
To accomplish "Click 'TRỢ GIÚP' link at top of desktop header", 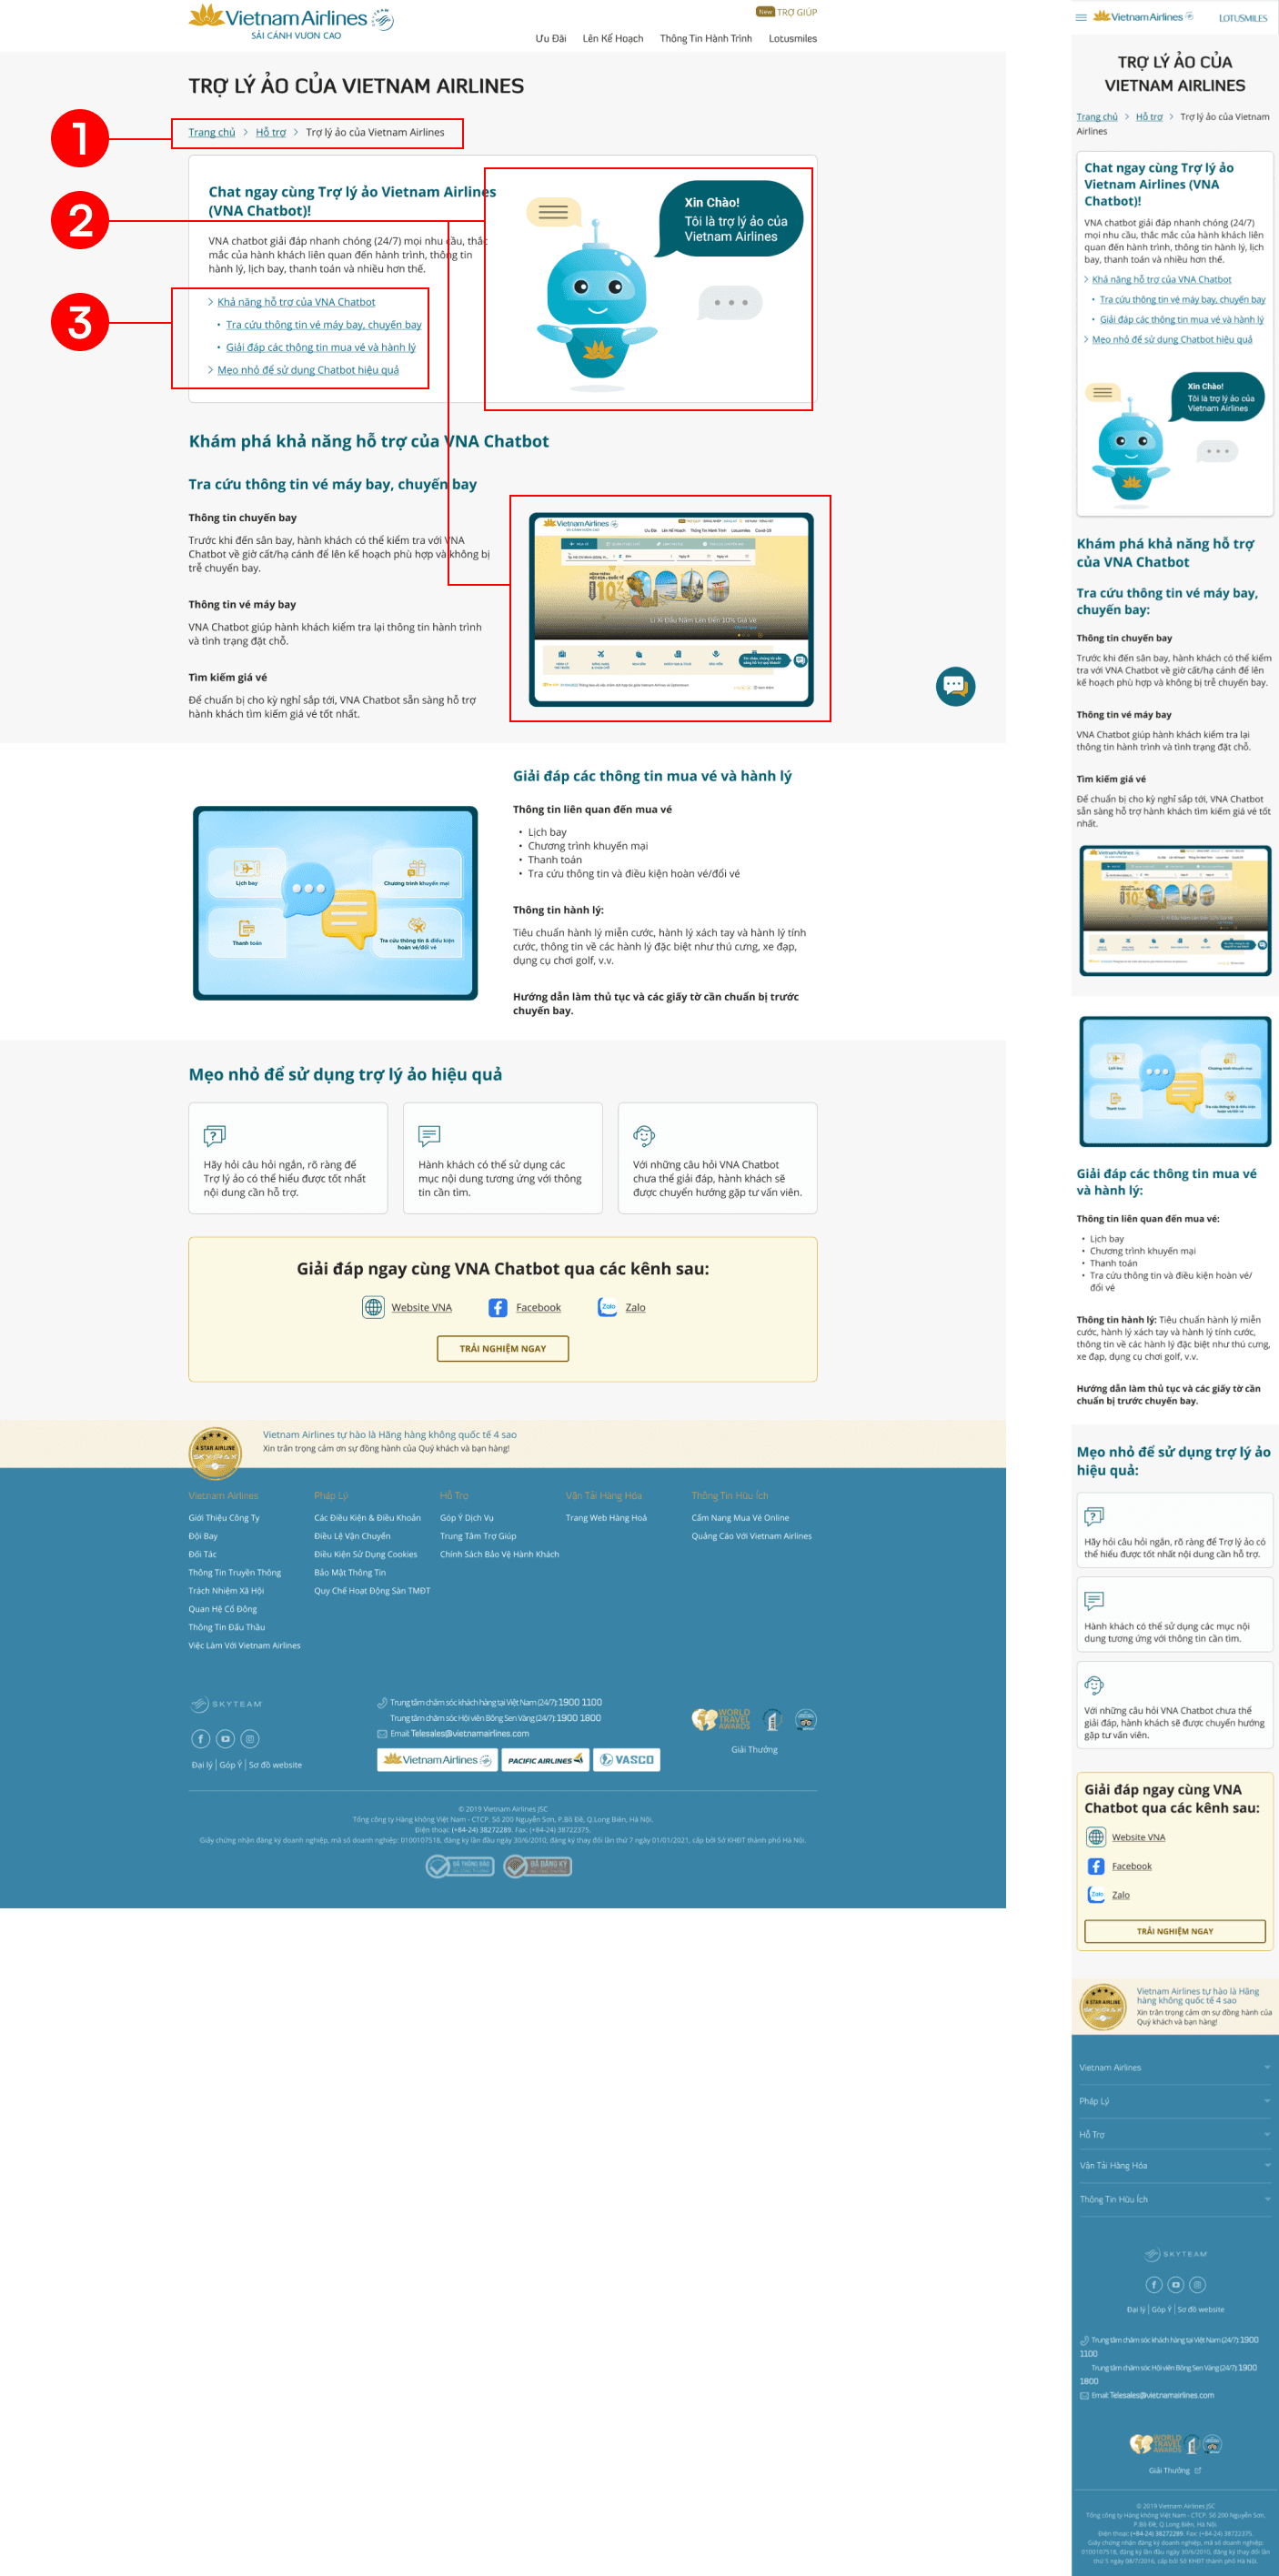I will (x=797, y=13).
